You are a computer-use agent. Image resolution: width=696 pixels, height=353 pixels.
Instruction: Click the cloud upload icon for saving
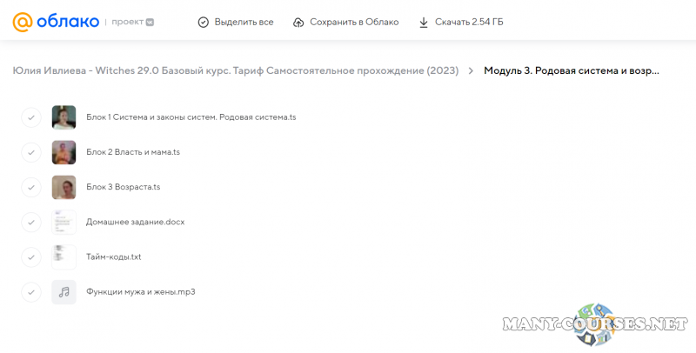point(298,22)
